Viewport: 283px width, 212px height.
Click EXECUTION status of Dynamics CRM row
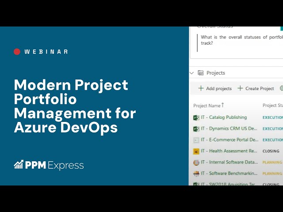tap(273, 129)
